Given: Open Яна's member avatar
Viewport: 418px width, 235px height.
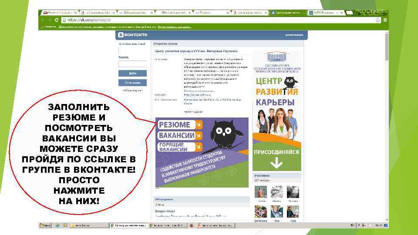Looking at the screenshot, I should click(277, 211).
